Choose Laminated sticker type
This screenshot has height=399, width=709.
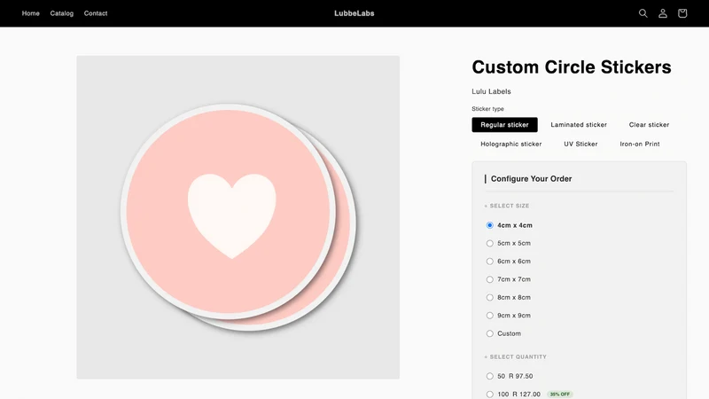coord(579,125)
